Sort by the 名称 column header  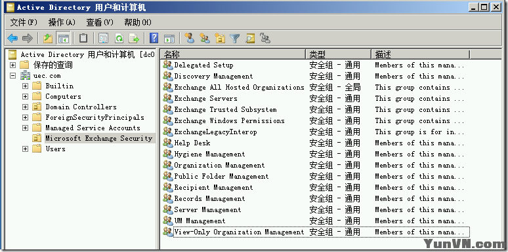pyautogui.click(x=233, y=54)
